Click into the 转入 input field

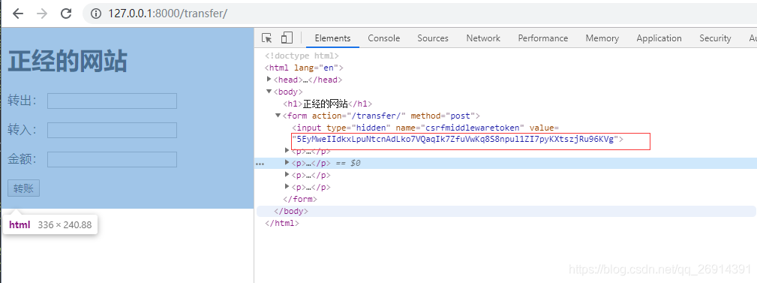click(x=112, y=130)
